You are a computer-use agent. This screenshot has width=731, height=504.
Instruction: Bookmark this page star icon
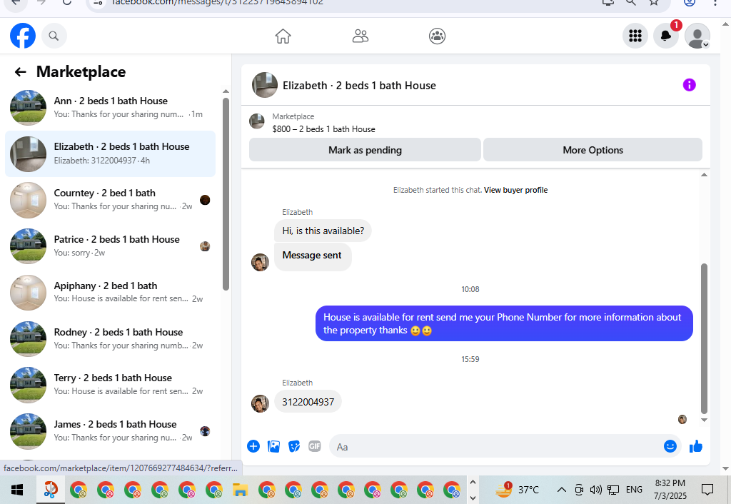[654, 2]
